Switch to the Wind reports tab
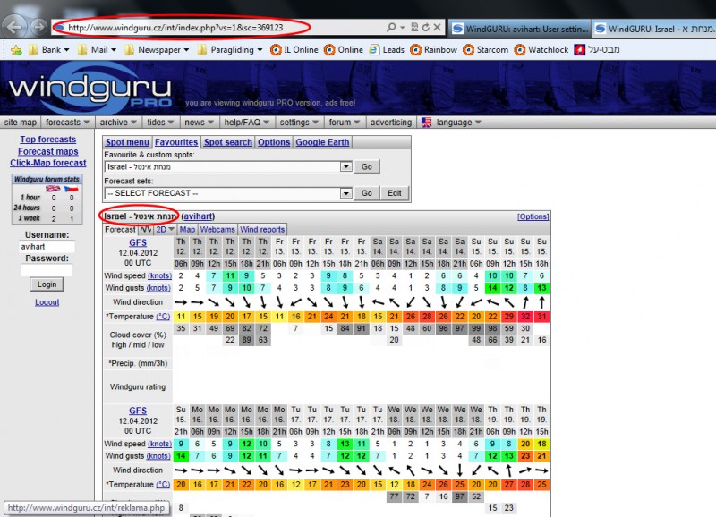The image size is (716, 517). (262, 230)
